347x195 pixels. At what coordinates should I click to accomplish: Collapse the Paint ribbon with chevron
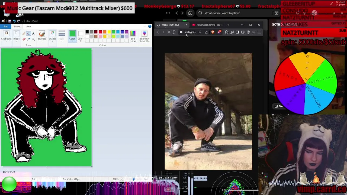coord(146,27)
